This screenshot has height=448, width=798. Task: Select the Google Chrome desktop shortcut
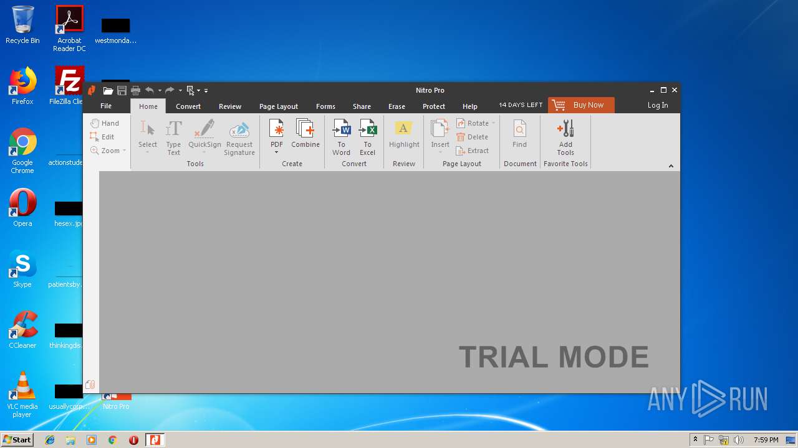click(22, 151)
